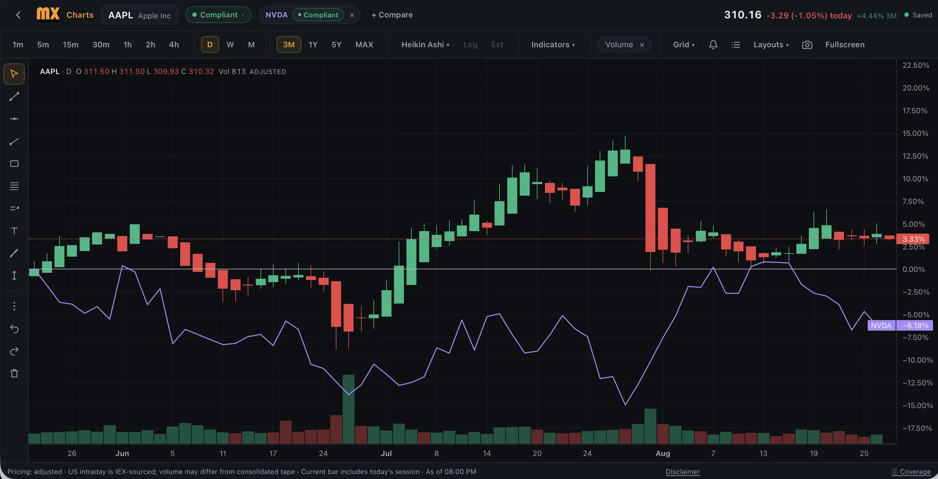Switch to monthly M interval

[x=251, y=45]
